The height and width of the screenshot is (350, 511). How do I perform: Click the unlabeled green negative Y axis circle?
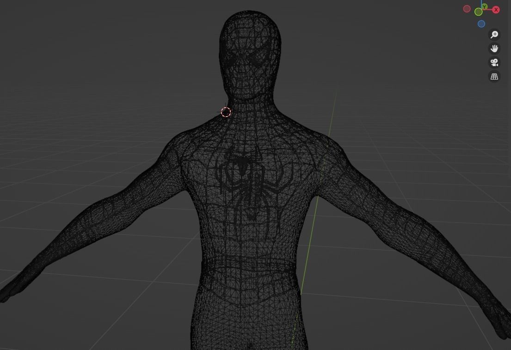[x=479, y=12]
